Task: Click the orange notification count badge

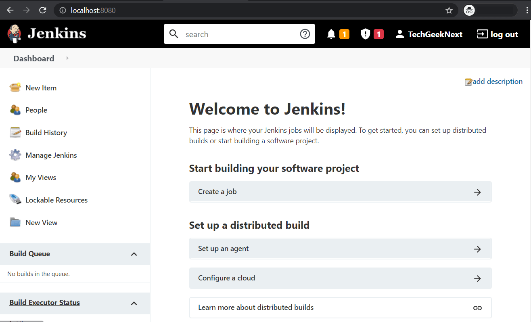Action: tap(344, 34)
